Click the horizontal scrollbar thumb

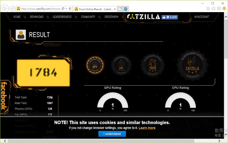coord(101,141)
